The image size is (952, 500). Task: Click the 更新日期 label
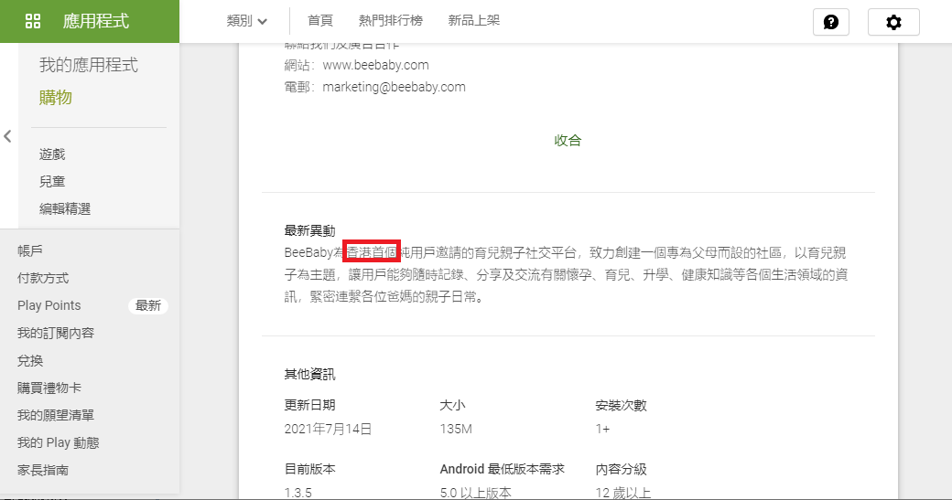point(309,406)
